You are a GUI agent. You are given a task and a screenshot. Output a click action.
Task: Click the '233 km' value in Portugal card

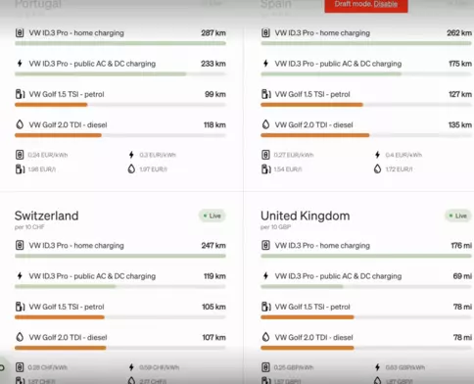pyautogui.click(x=213, y=64)
